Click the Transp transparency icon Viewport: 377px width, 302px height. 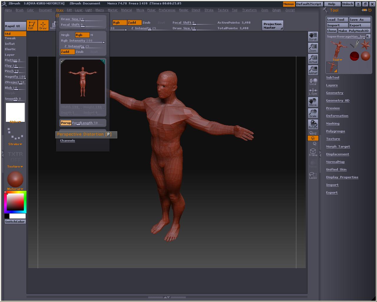tap(313, 164)
